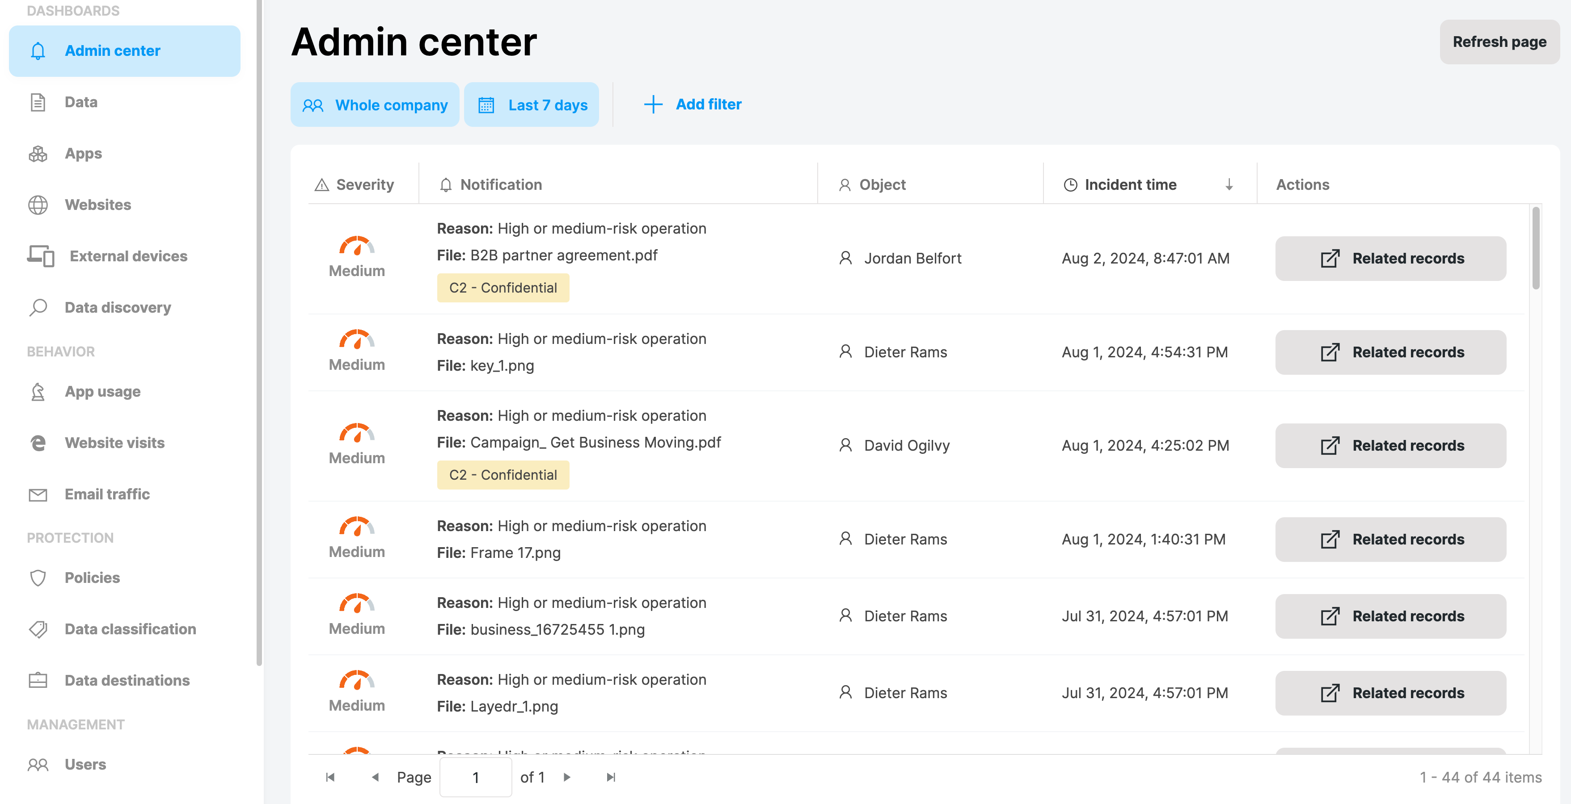This screenshot has width=1571, height=804.
Task: Open Related records for Layedr_1.png row
Action: [1390, 693]
